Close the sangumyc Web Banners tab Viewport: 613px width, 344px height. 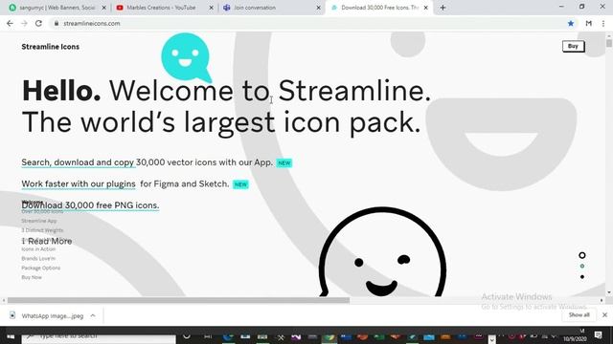click(x=104, y=8)
